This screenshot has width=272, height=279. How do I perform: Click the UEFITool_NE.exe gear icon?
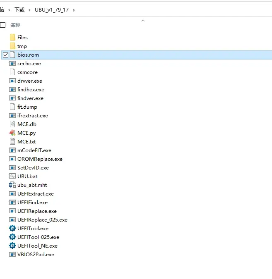12,246
